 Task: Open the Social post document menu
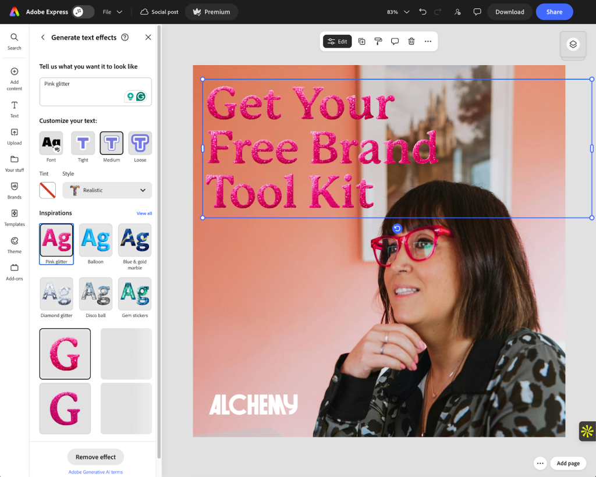pos(159,12)
